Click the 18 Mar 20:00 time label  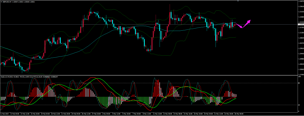coord(198,114)
